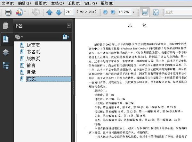Zoom out with the minus button
192x142 pixels.
(x=105, y=12)
